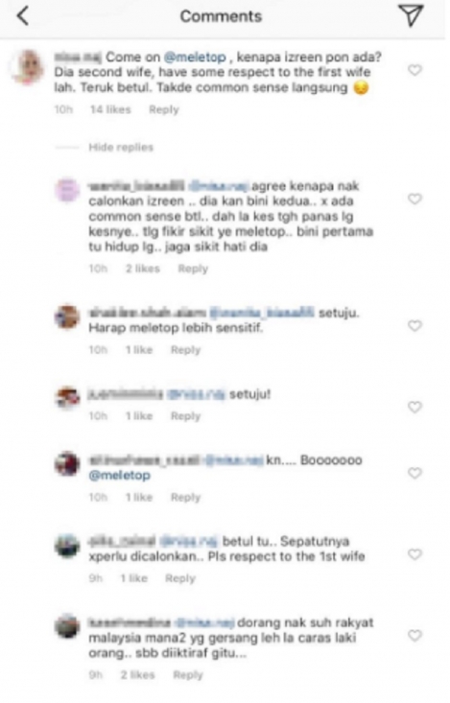
Task: Tap the back arrow in the Comments header
Action: click(x=23, y=16)
